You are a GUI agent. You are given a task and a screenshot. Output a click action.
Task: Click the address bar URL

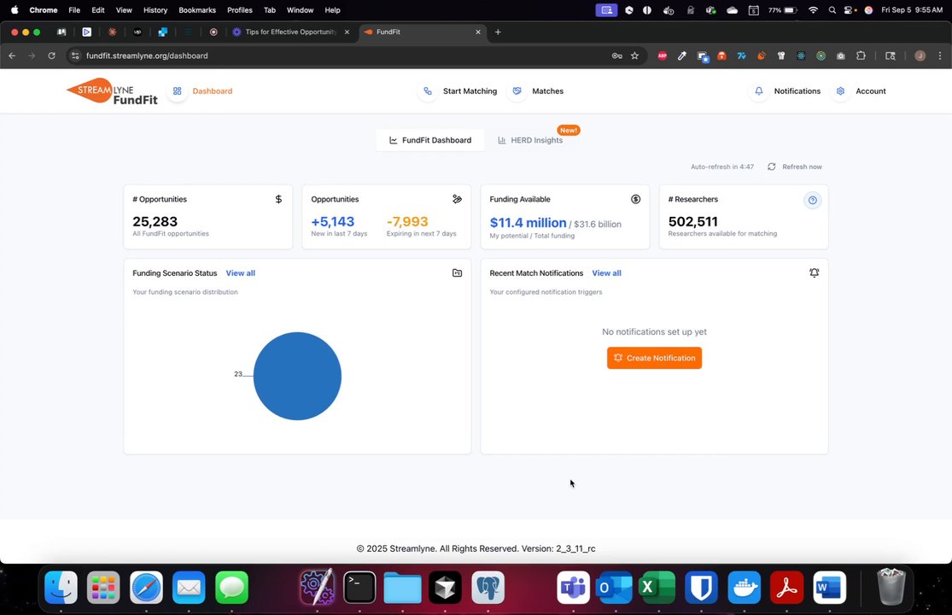147,56
